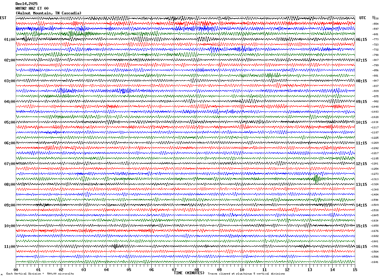Viewport: 380px width, 278px height.
Task: Click the DC offset value "-1658"
Action: click(x=375, y=226)
